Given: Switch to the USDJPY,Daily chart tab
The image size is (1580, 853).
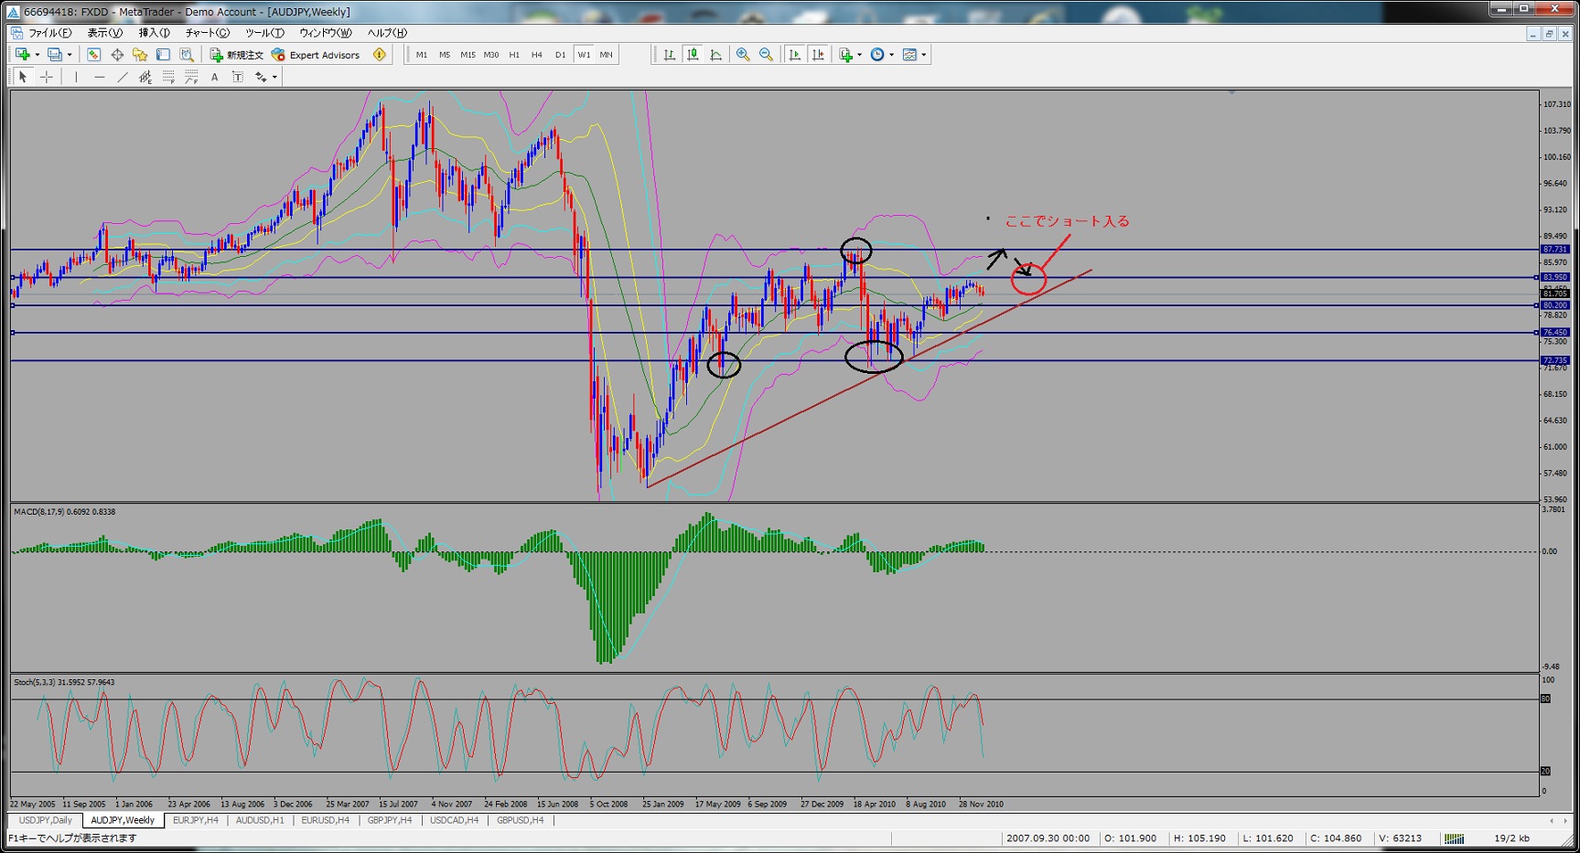Looking at the screenshot, I should [46, 820].
